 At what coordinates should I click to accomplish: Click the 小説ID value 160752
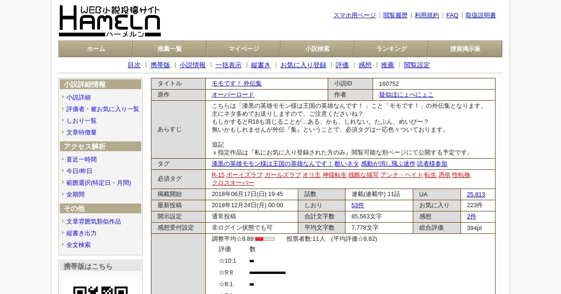[389, 84]
